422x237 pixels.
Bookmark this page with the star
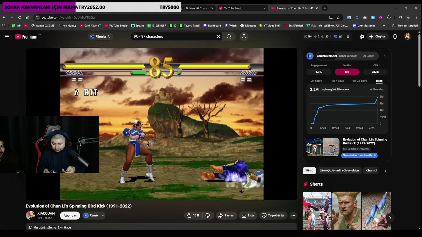point(338,17)
